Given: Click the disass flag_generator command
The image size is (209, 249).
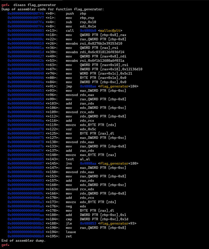Looking at the screenshot, I should point(35,5).
